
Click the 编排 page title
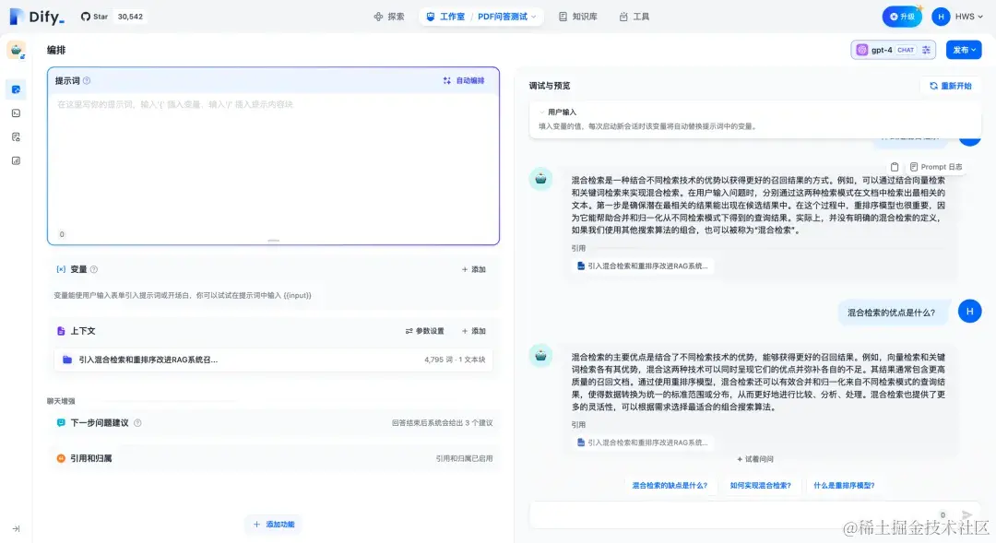pos(56,50)
